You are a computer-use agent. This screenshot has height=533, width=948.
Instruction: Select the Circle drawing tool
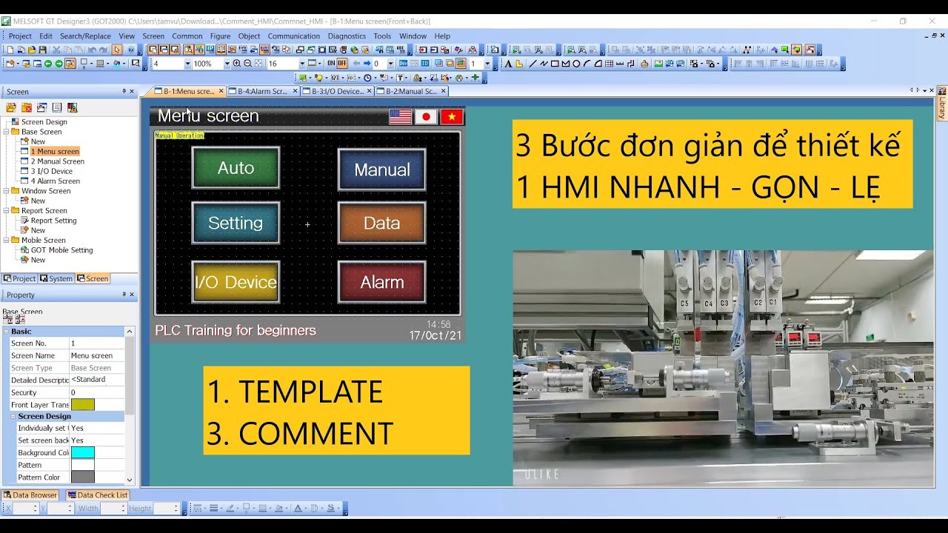576,64
